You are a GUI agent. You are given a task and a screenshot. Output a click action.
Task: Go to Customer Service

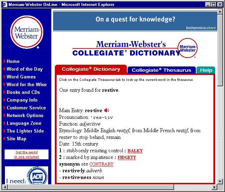tap(26, 108)
